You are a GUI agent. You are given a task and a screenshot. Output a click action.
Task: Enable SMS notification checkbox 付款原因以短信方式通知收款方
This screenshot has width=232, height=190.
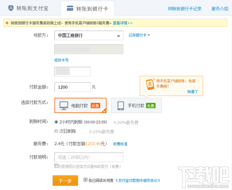[56, 166]
